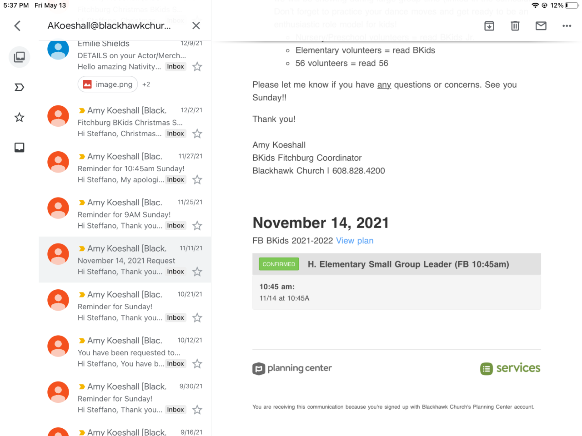The width and height of the screenshot is (582, 436).
Task: Tap the back arrow icon
Action: point(18,26)
